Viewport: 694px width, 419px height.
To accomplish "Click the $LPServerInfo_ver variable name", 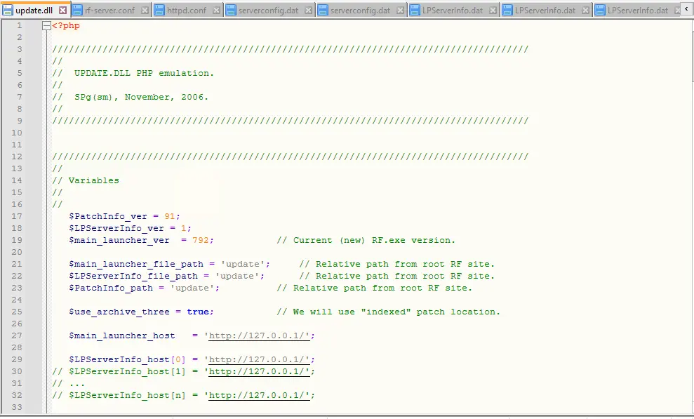I will (116, 228).
